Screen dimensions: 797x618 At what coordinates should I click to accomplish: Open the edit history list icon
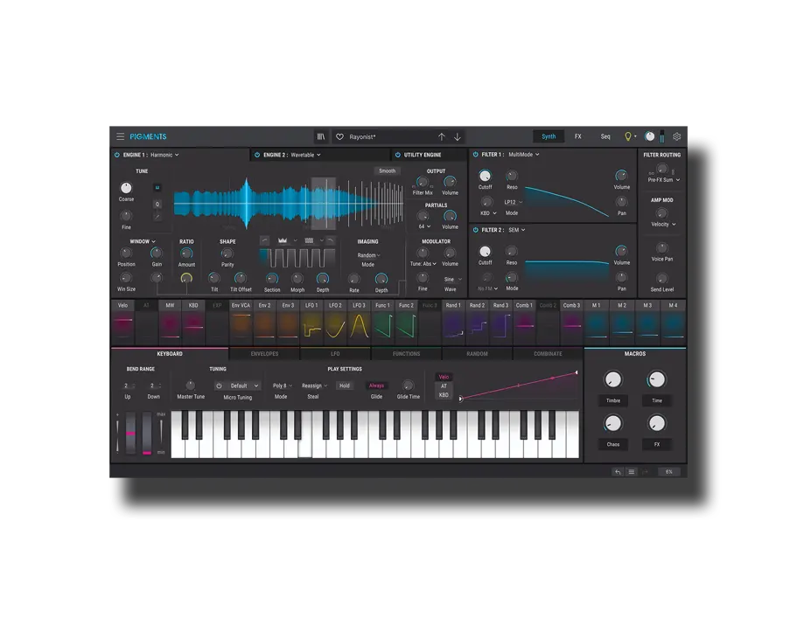click(632, 472)
